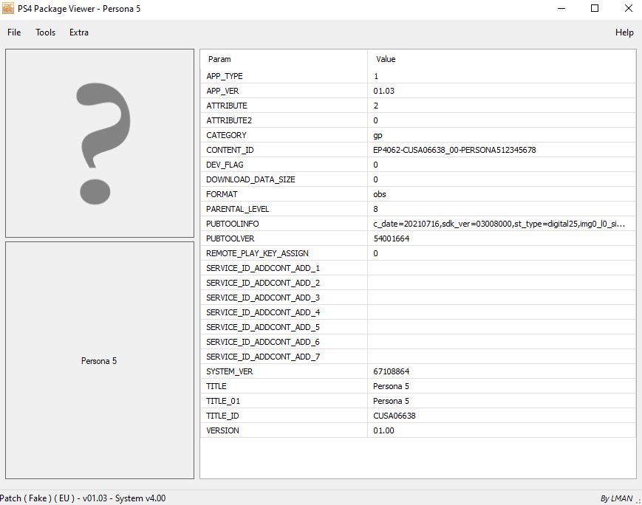Click the CATEGORY value gp
Screen dimensions: 642x505
(378, 135)
